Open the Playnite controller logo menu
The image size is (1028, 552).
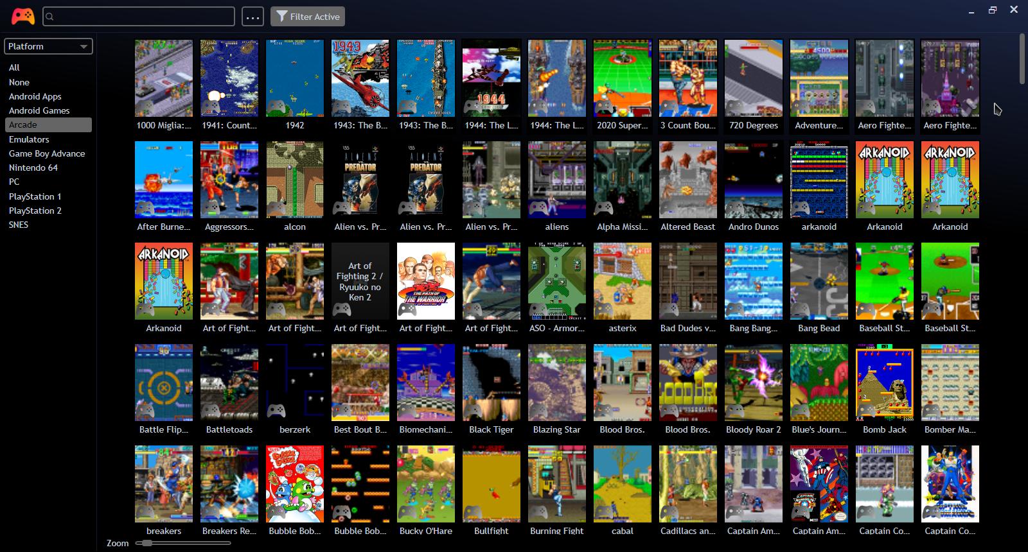(23, 16)
